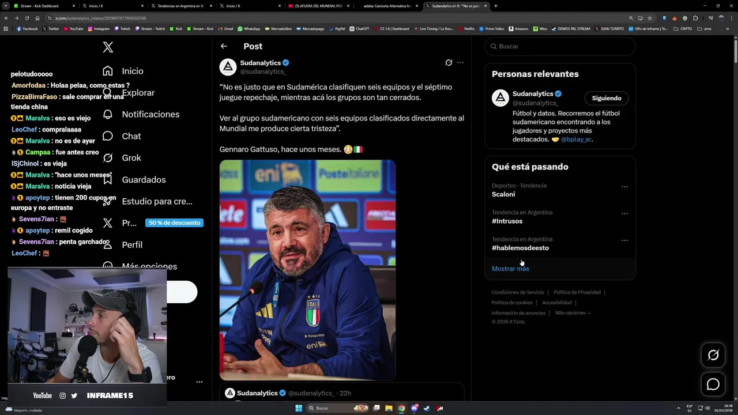The height and width of the screenshot is (415, 738).
Task: Open the @bplay_ar mention link
Action: click(x=576, y=139)
